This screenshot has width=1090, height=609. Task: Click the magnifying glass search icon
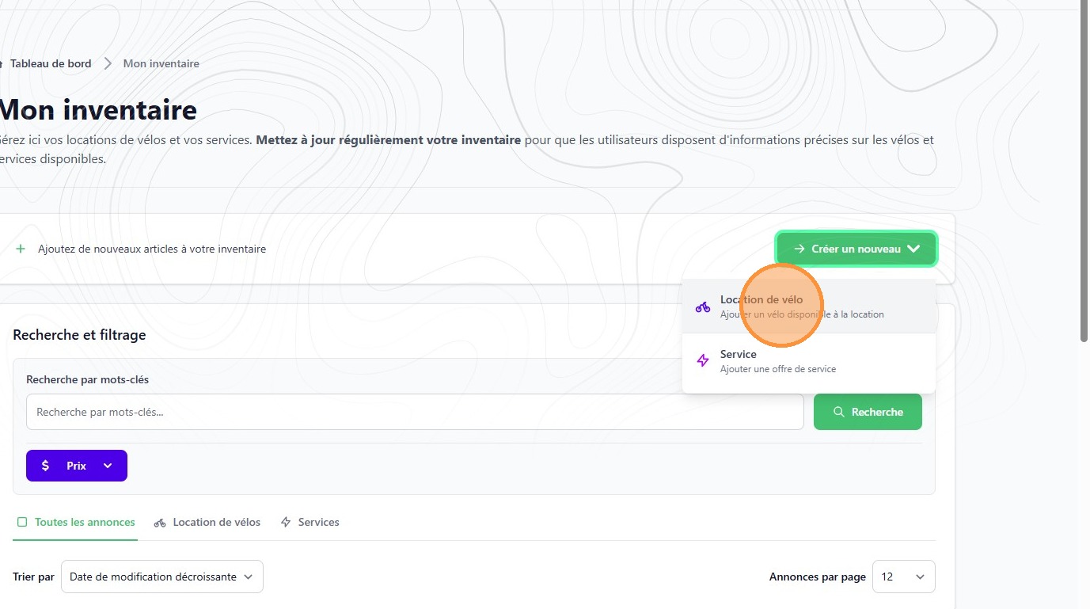[839, 412]
